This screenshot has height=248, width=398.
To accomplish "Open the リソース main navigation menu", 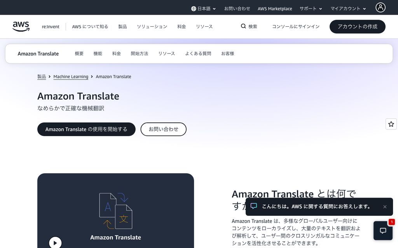I will 204,27.
